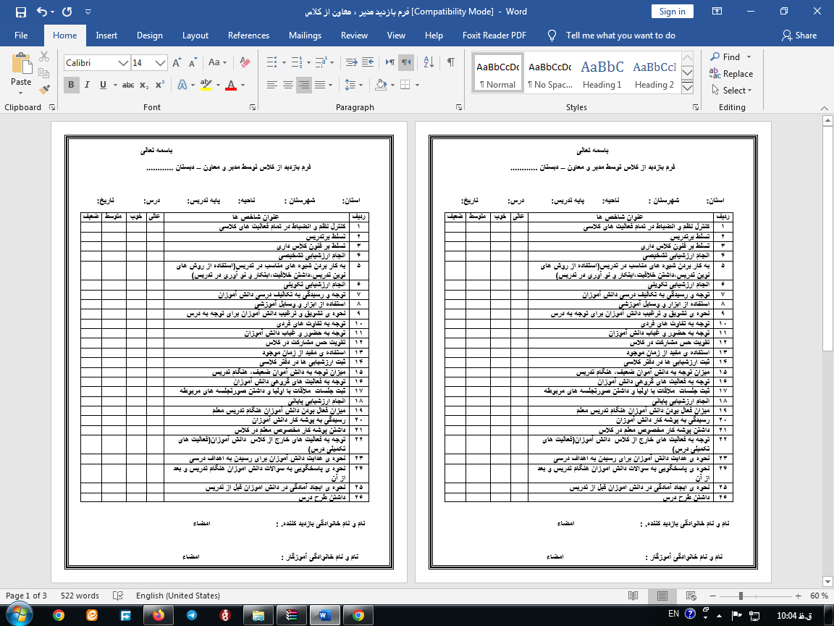Click the Replace button

coord(731,74)
